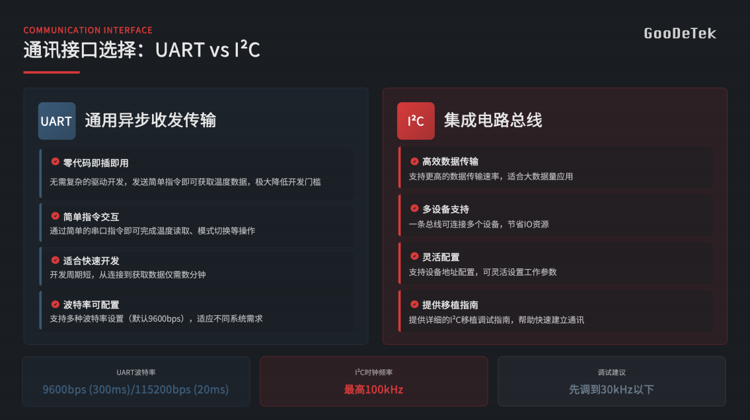Click the check icon beside 波特率可配置
750x420 pixels.
point(56,304)
